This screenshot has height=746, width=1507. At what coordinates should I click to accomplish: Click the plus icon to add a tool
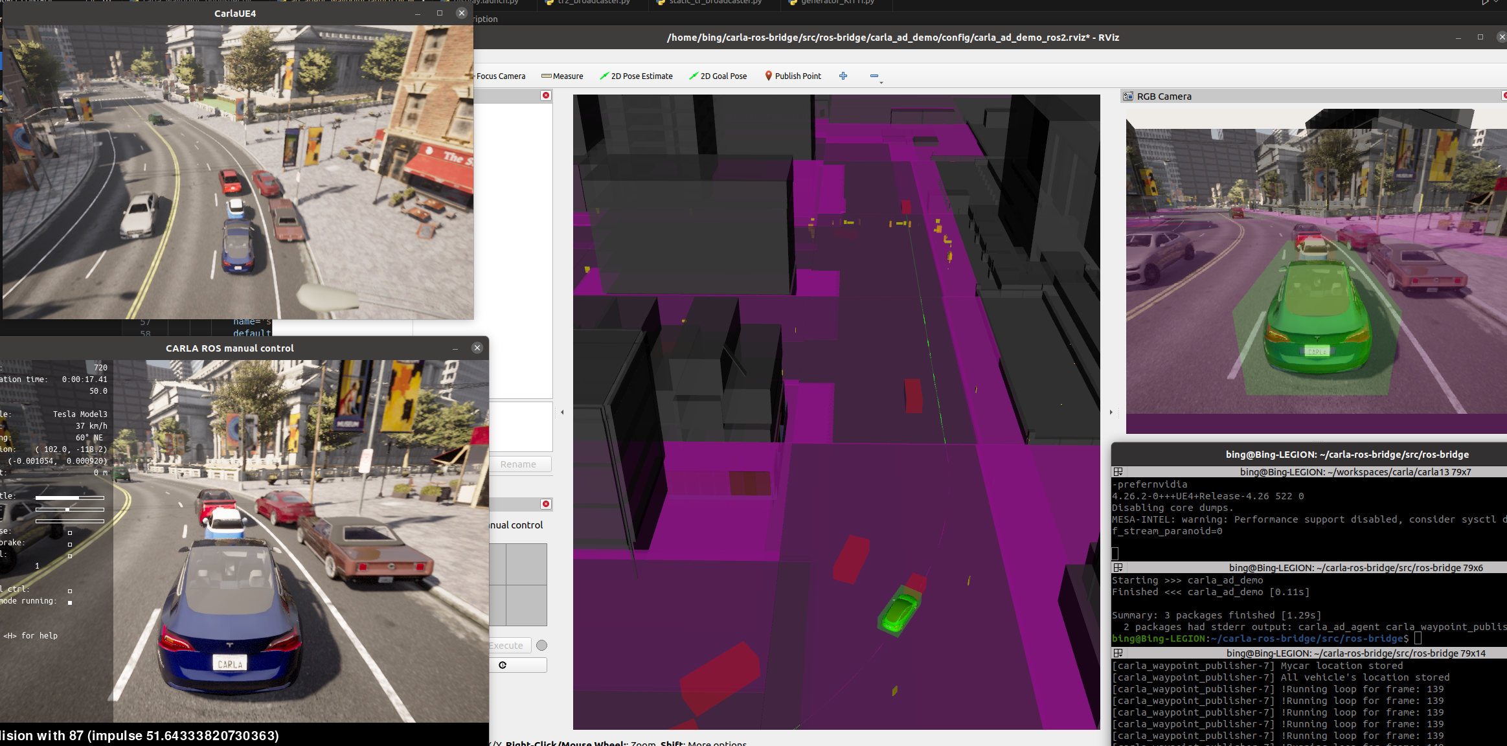(x=843, y=76)
